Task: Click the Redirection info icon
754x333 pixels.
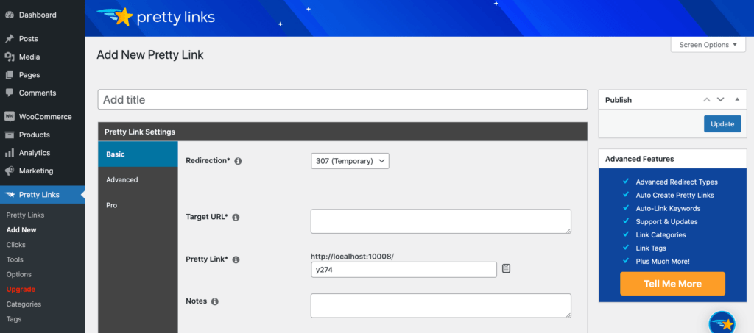Action: 238,161
